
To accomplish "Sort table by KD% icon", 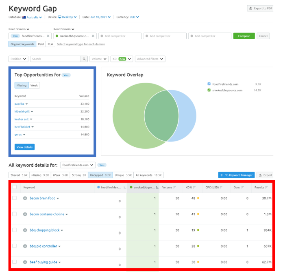I will (194, 187).
